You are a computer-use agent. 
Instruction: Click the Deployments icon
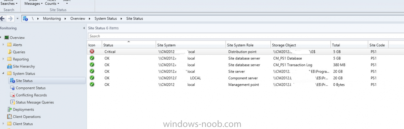pos(9,110)
